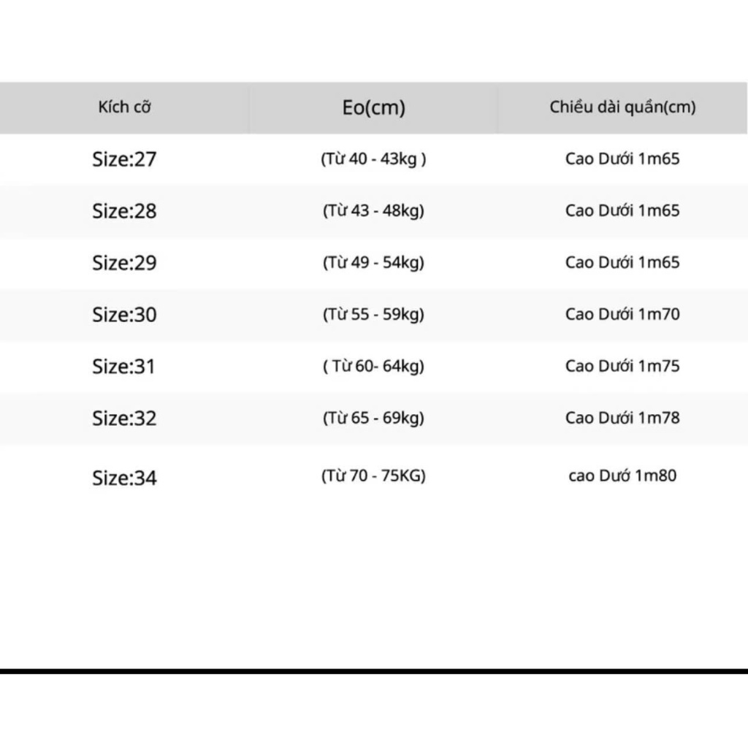
Task: Click the Size:31 row label
Action: 124,367
